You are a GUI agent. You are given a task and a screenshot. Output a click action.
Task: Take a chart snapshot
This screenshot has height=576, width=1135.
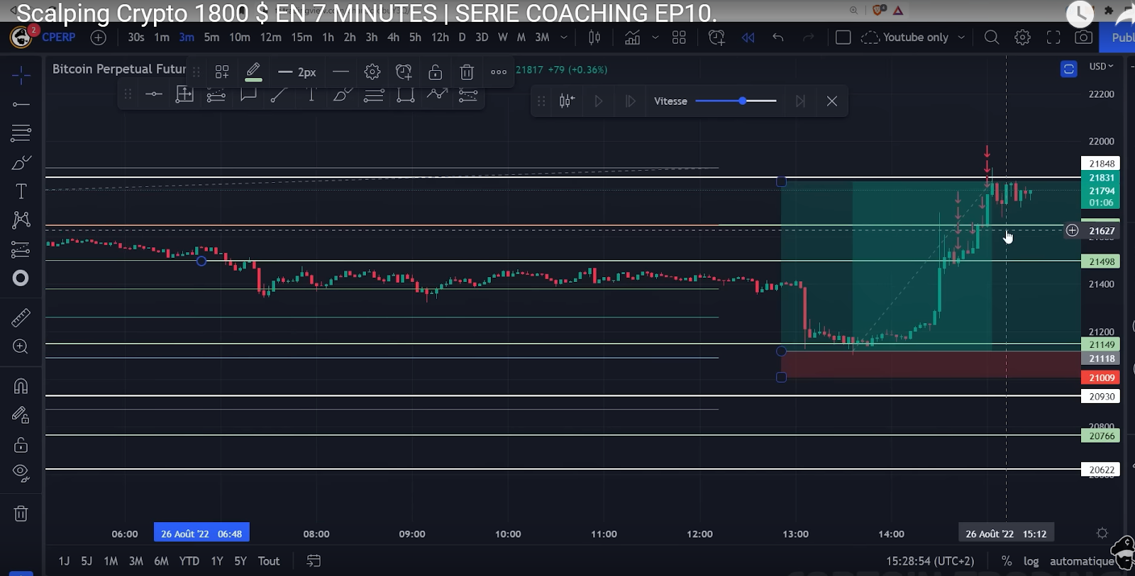(1083, 38)
